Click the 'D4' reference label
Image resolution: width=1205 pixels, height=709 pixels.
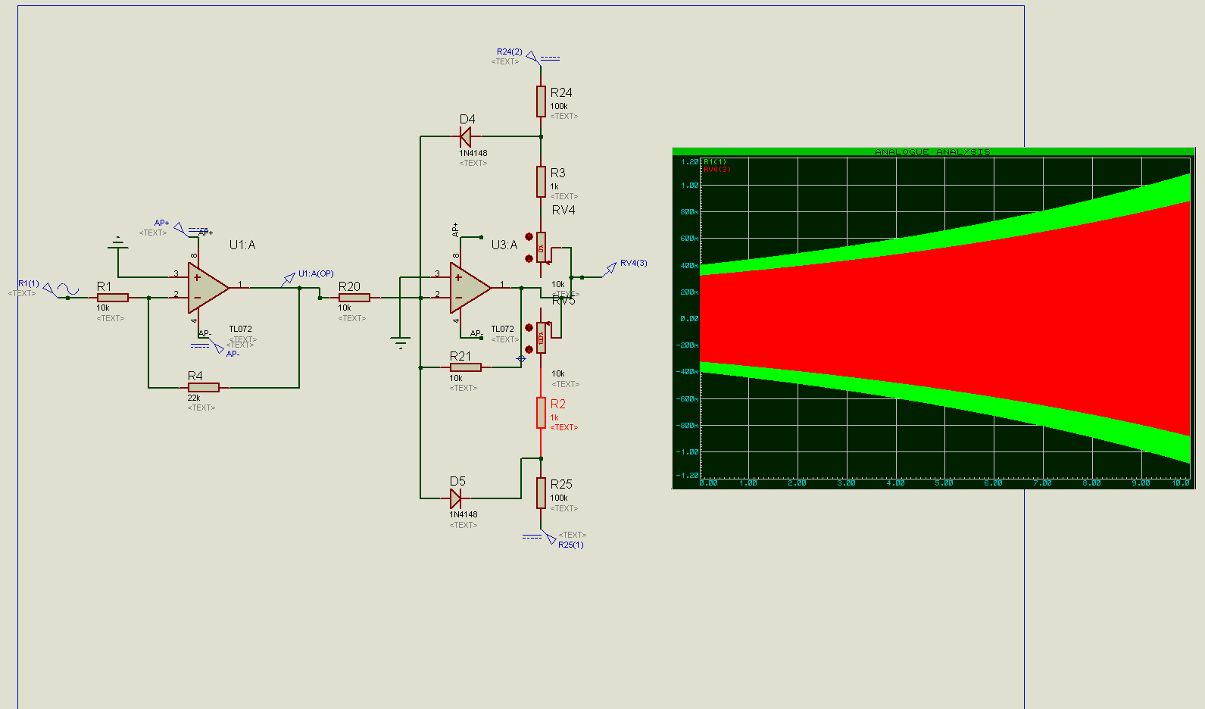[x=467, y=120]
